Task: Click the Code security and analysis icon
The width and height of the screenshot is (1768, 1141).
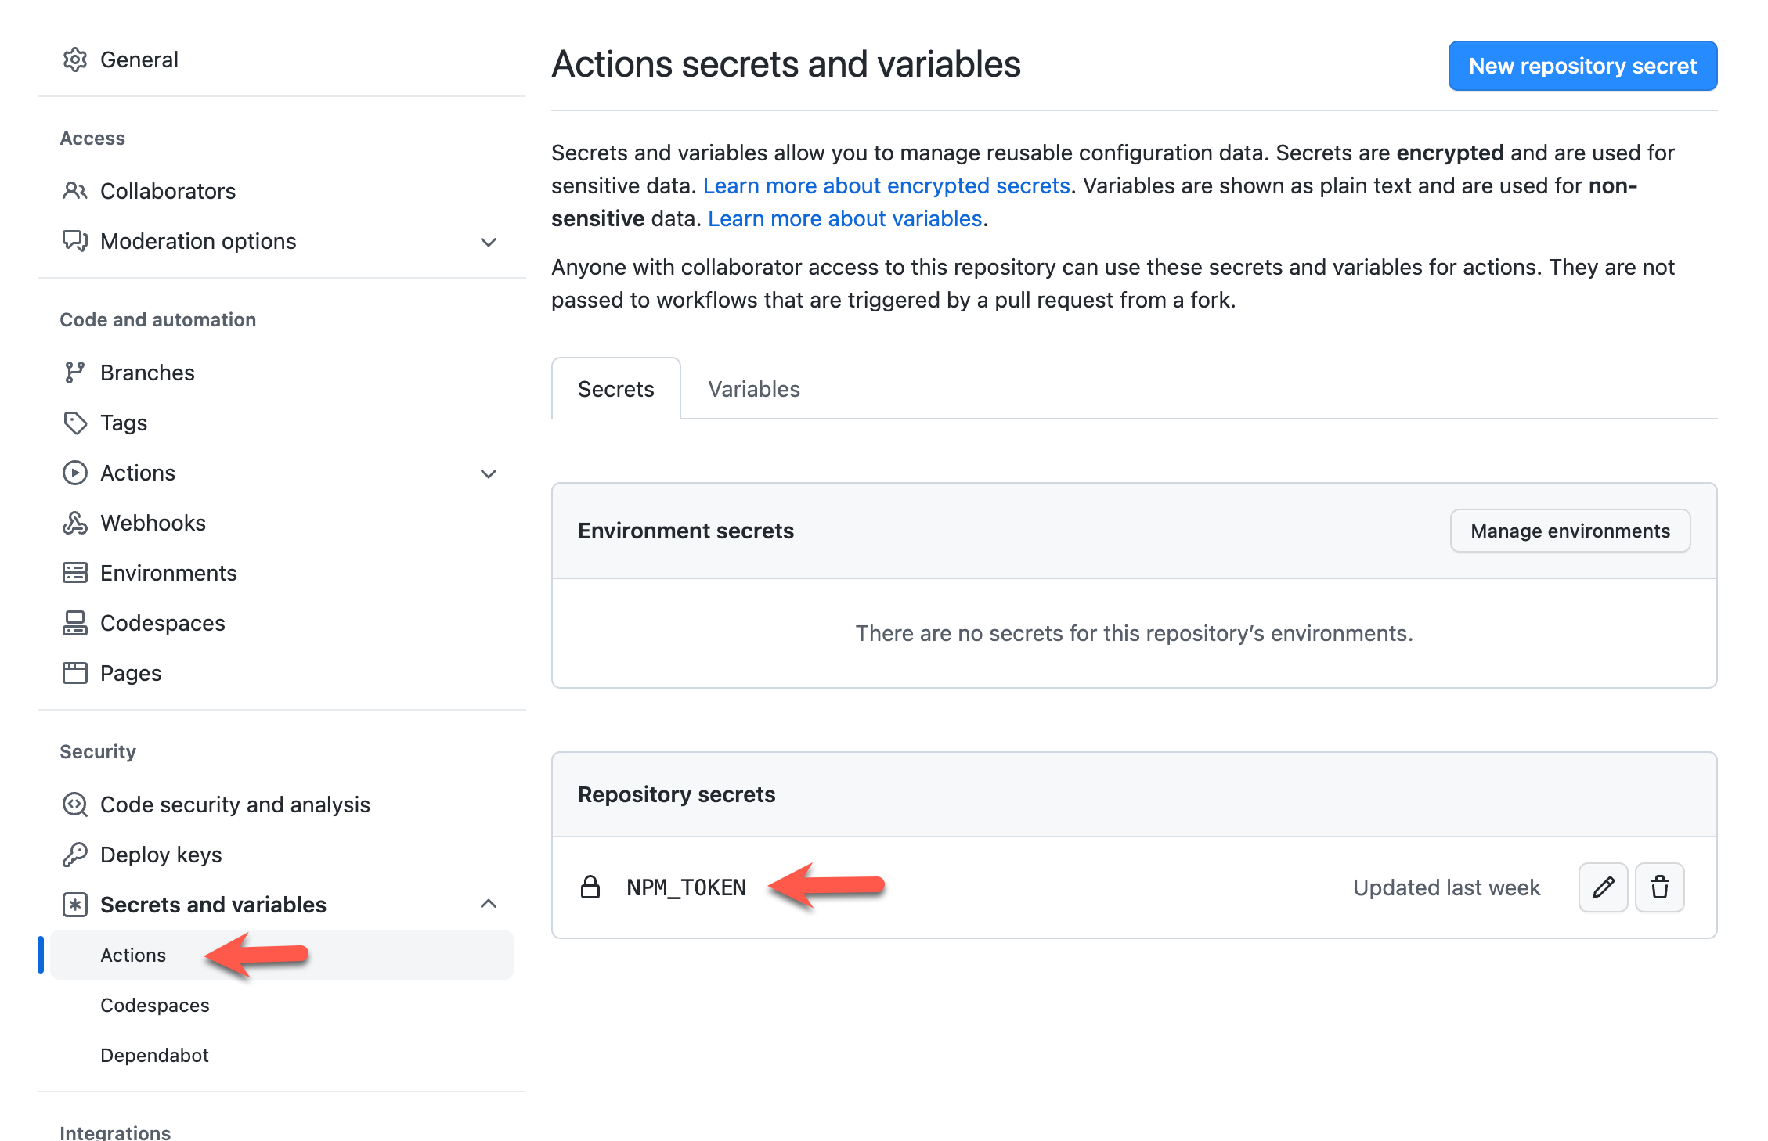Action: pos(75,804)
